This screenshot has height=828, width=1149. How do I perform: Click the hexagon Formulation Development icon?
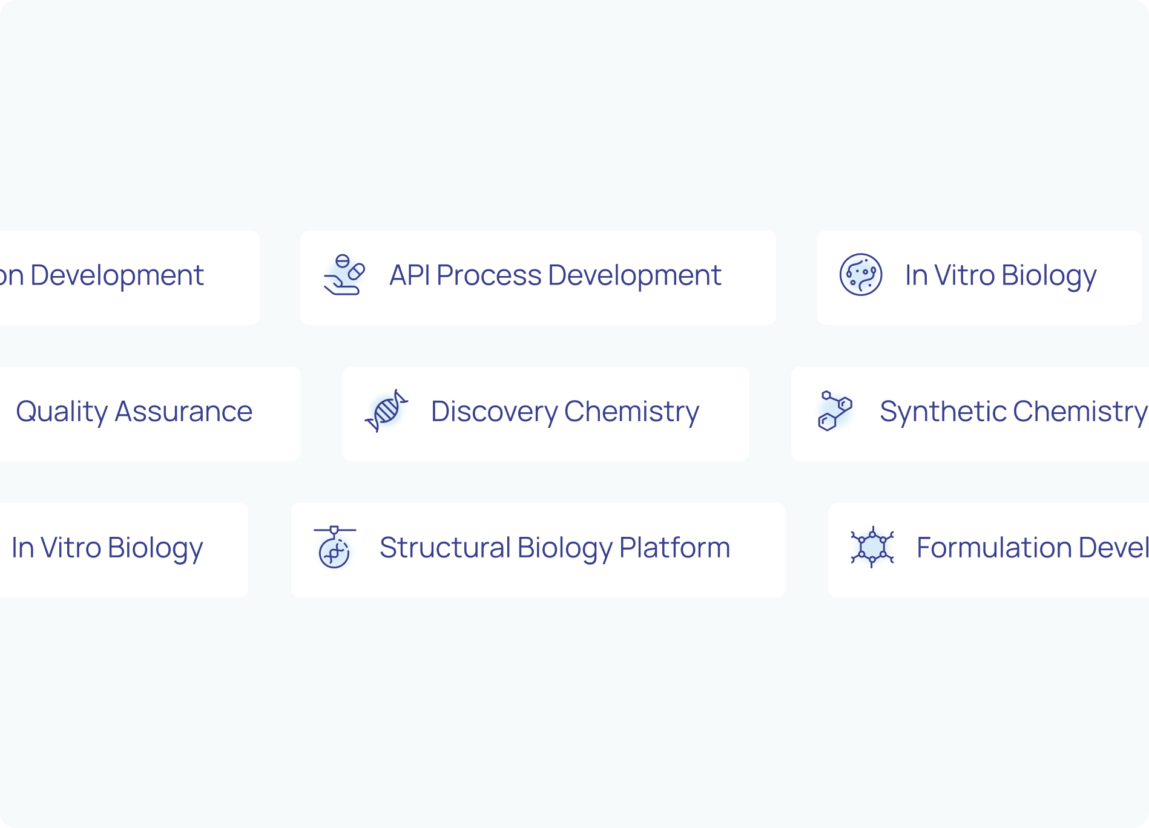[x=872, y=547]
